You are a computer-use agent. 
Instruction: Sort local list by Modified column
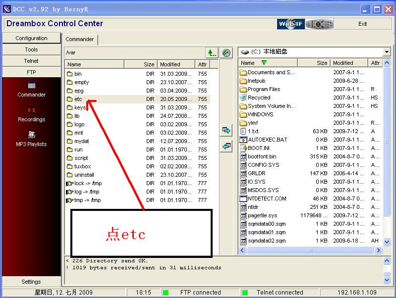349,63
